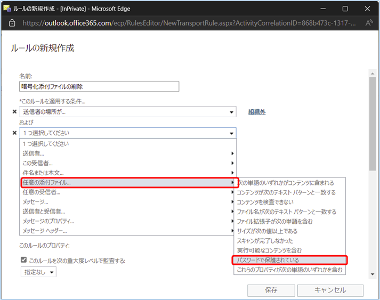
Task: Choose ファイル拡張子が次の単語を含む option
Action: (289, 222)
